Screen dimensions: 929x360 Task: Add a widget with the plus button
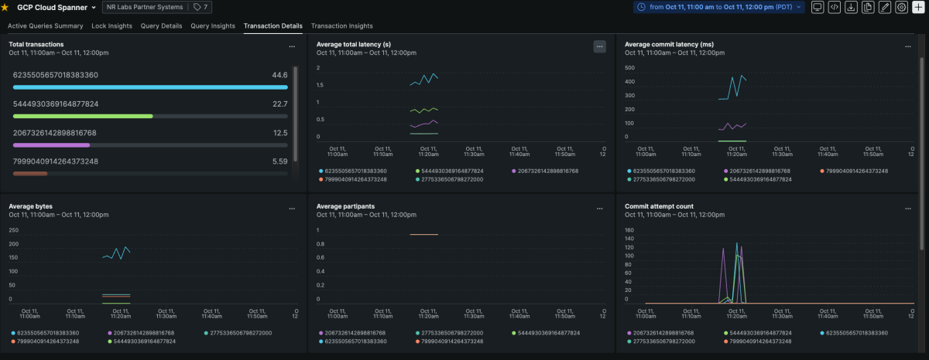pyautogui.click(x=919, y=7)
